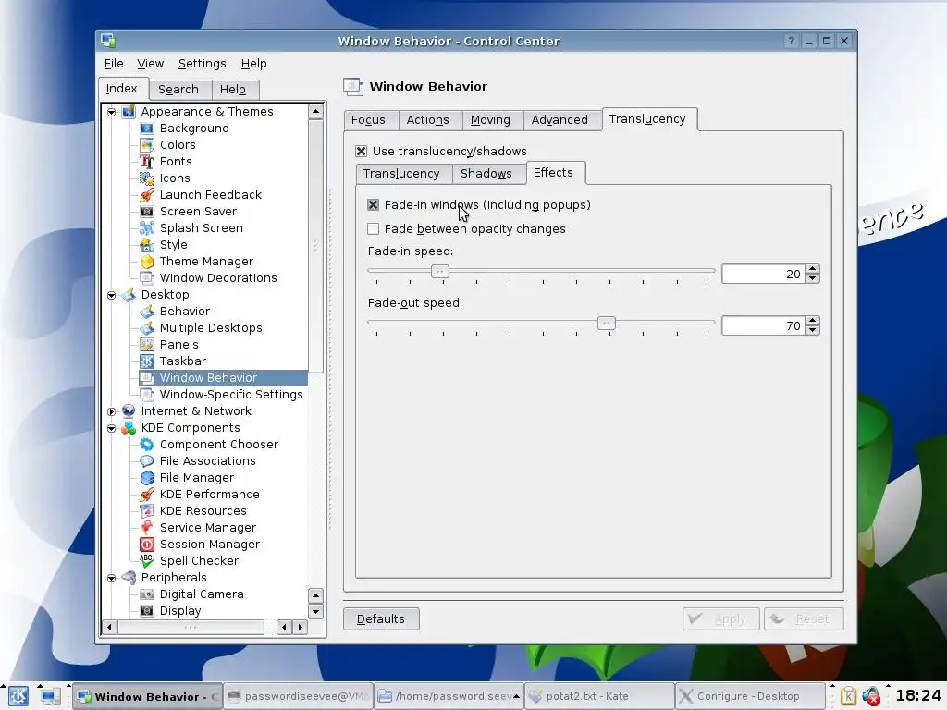Select Session Manager icon

147,544
